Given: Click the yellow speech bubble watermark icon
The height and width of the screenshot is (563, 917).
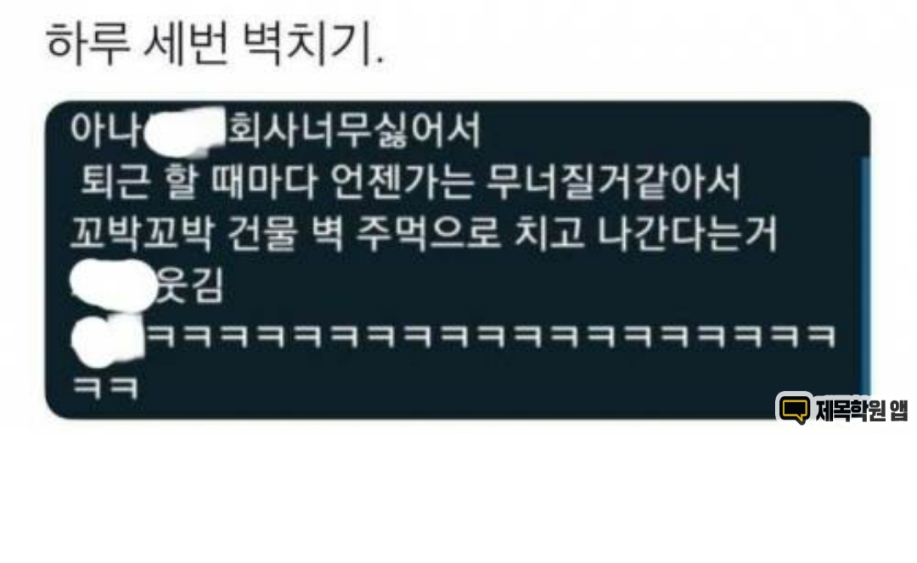Looking at the screenshot, I should point(796,409).
